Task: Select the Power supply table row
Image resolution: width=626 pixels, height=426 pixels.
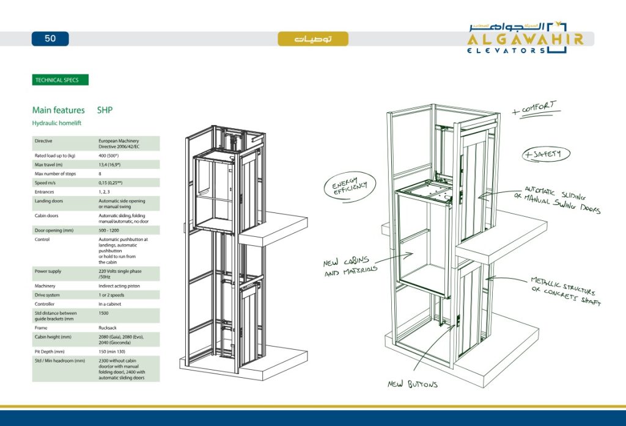Action: [96, 273]
